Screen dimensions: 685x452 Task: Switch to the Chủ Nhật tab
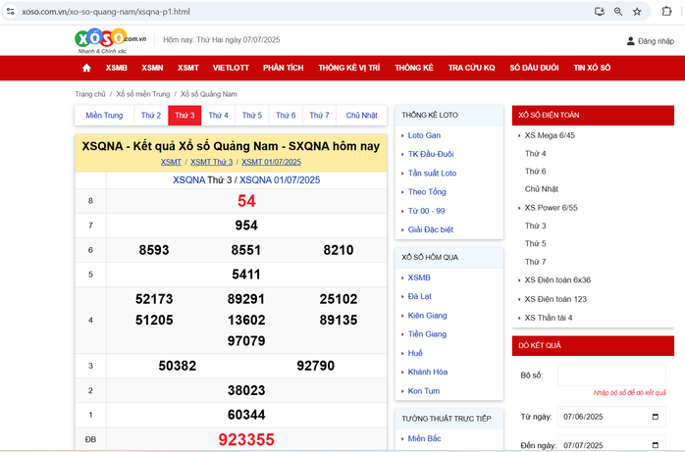click(x=361, y=115)
